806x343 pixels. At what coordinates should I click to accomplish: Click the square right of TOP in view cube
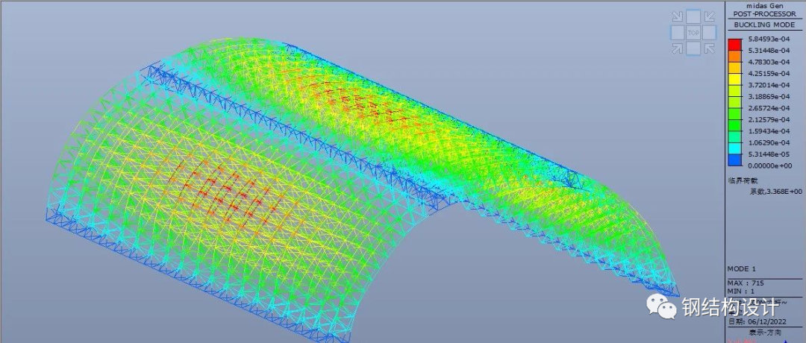pos(710,32)
